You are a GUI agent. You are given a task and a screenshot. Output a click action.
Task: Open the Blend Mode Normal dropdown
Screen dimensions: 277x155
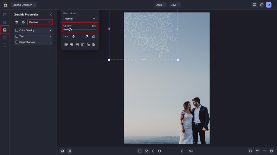click(80, 19)
